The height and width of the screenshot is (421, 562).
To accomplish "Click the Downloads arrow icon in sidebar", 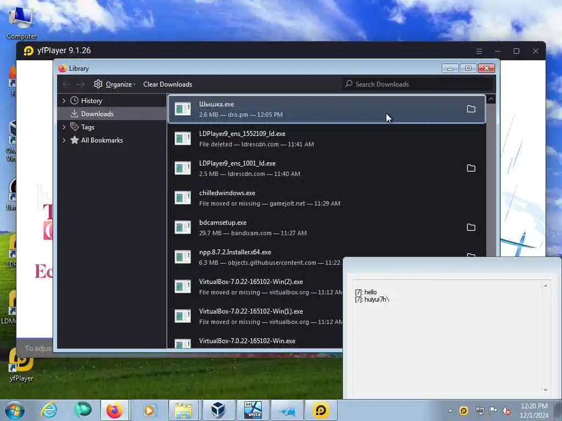I will (x=74, y=113).
